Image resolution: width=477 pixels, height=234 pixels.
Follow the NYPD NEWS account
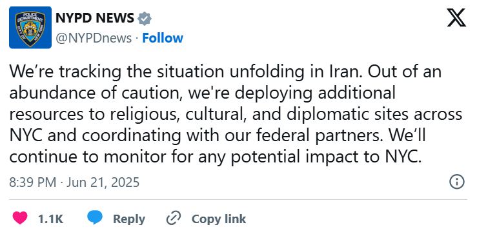(163, 38)
